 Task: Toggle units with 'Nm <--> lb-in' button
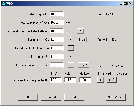(115, 97)
